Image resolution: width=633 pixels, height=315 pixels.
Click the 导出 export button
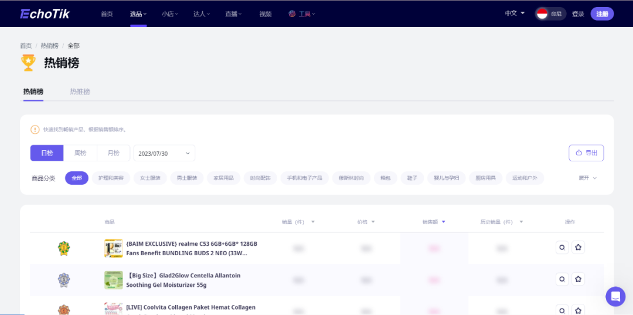pos(586,153)
